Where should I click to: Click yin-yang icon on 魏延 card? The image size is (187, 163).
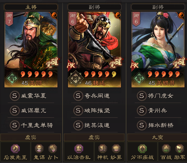118,15
